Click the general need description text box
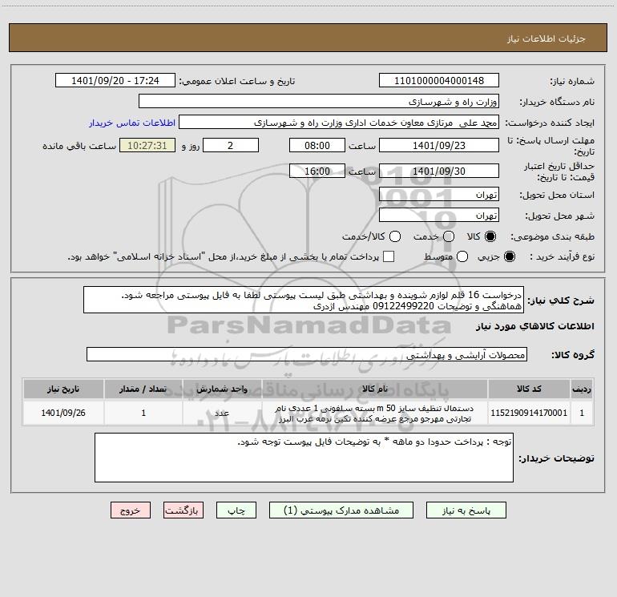This screenshot has width=617, height=597. point(304,300)
